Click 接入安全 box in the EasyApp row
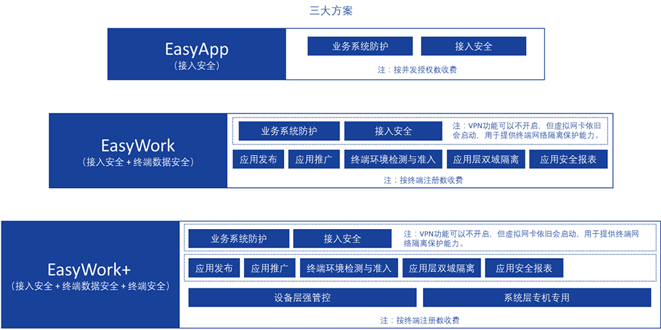 click(x=473, y=46)
